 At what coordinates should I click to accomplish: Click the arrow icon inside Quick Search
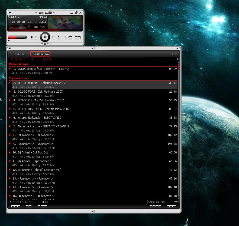tap(176, 202)
